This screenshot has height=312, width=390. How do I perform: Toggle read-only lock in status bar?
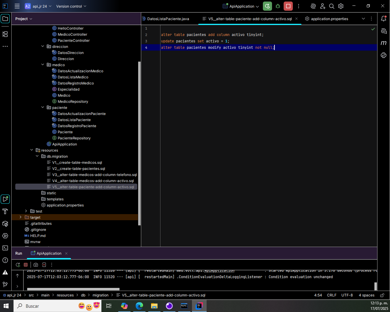coord(382,295)
